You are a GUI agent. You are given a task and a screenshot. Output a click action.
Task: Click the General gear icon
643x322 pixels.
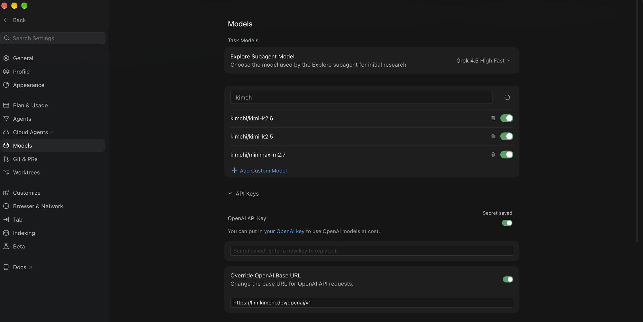point(6,58)
